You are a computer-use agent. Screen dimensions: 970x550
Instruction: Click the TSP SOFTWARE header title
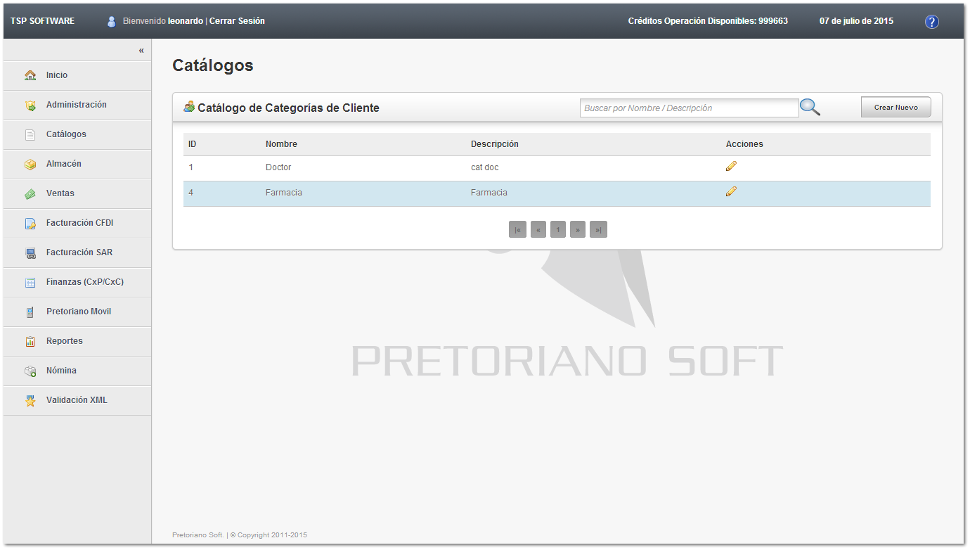(x=42, y=21)
